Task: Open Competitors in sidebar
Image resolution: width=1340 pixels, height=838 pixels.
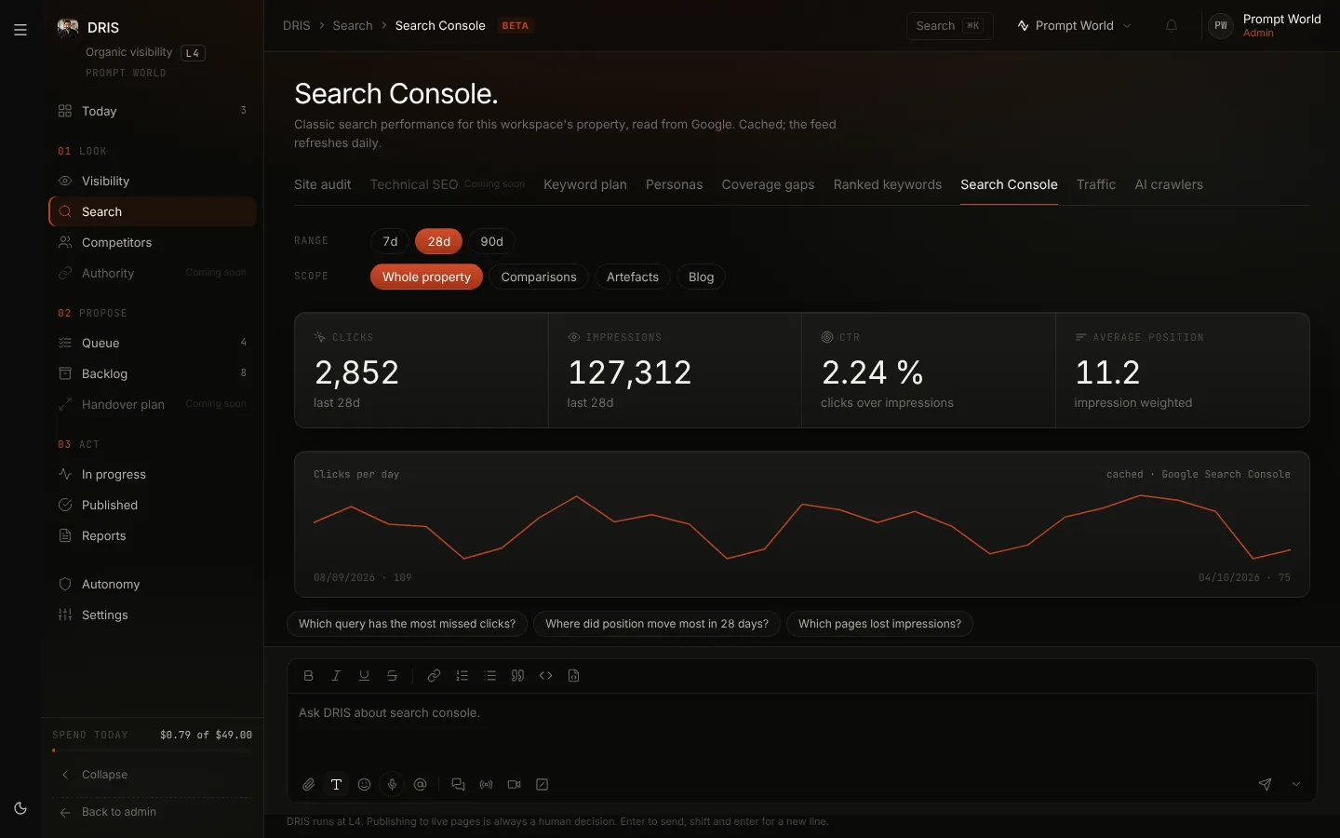Action: [153, 243]
